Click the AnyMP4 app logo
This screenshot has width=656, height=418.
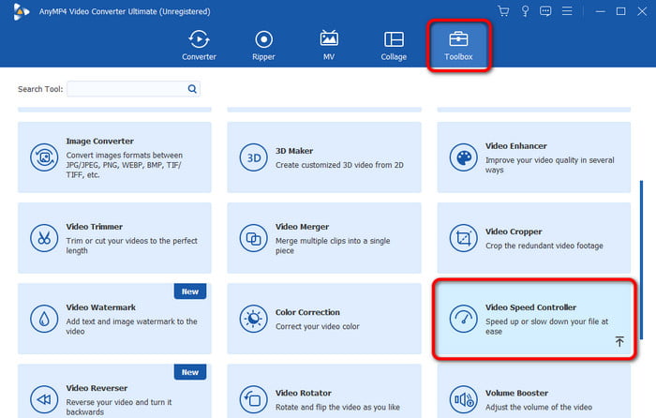click(x=20, y=12)
